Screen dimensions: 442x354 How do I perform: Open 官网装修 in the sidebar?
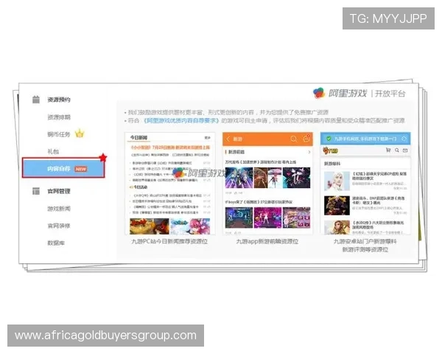[x=59, y=226]
